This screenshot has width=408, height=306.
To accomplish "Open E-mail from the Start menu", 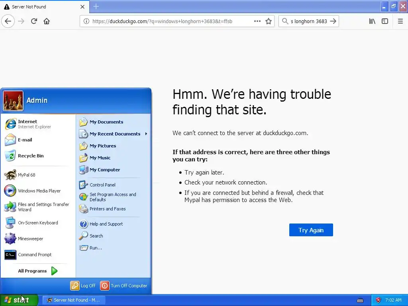I will pos(38,140).
